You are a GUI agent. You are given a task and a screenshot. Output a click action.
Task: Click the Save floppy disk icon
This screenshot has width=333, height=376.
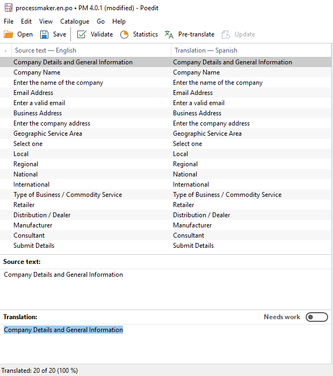(45, 34)
